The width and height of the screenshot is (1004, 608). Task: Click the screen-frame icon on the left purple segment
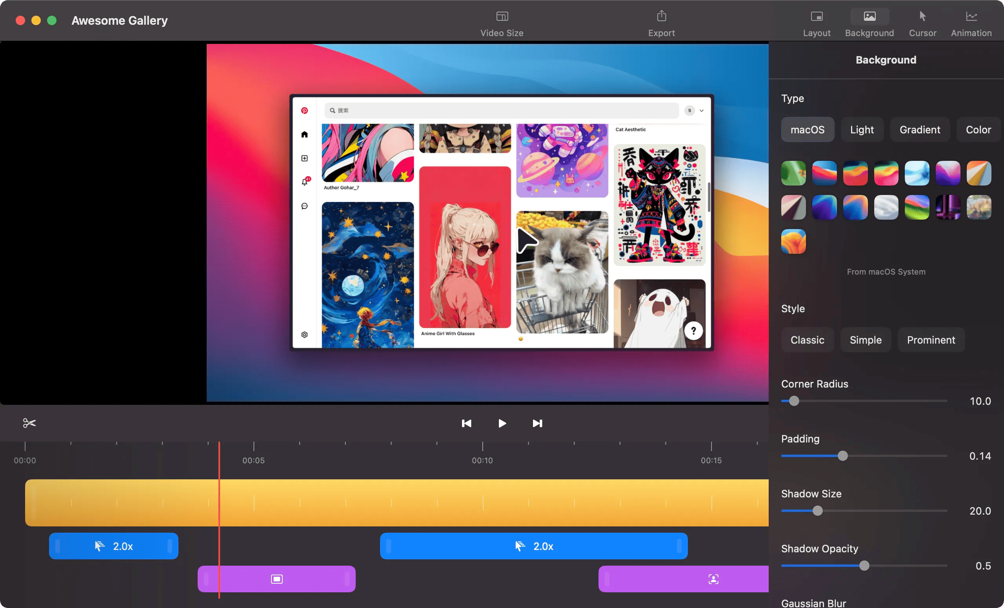coord(276,579)
